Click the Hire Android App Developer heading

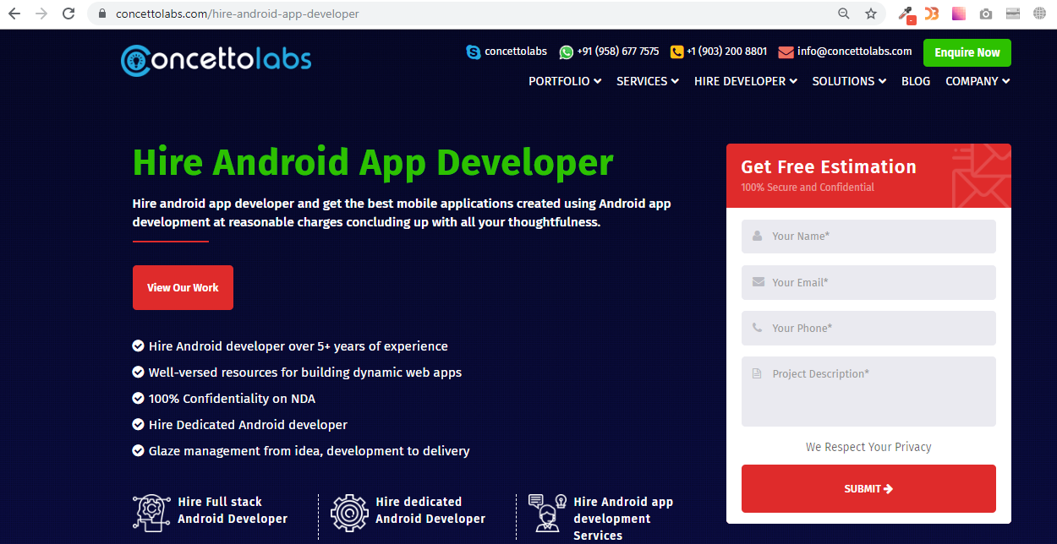click(x=373, y=162)
